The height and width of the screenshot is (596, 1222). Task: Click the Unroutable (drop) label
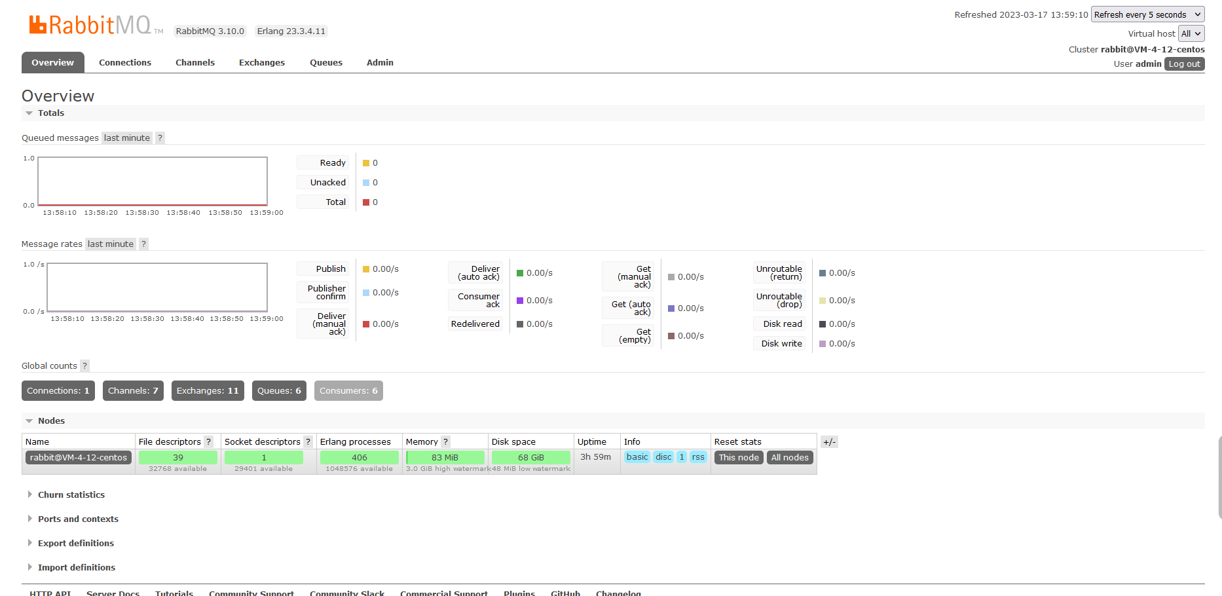pyautogui.click(x=779, y=300)
